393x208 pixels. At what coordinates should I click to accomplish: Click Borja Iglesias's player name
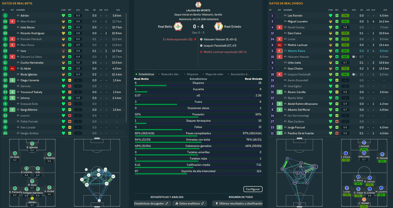pyautogui.click(x=29, y=75)
